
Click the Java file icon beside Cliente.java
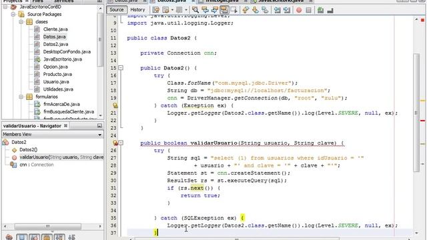[37, 29]
